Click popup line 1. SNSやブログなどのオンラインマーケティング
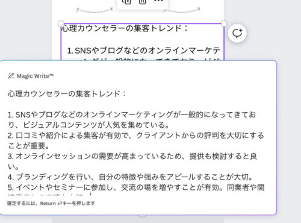The width and height of the screenshot is (301, 223). (131, 115)
